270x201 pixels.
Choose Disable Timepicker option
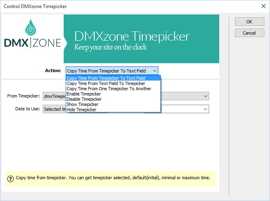point(113,99)
